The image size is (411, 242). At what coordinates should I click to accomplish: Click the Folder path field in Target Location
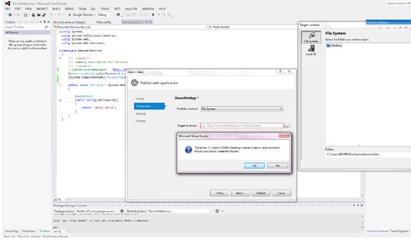click(368, 154)
